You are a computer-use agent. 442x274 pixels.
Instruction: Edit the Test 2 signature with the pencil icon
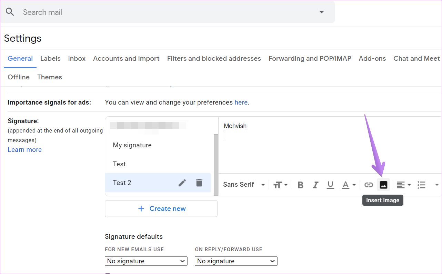182,183
